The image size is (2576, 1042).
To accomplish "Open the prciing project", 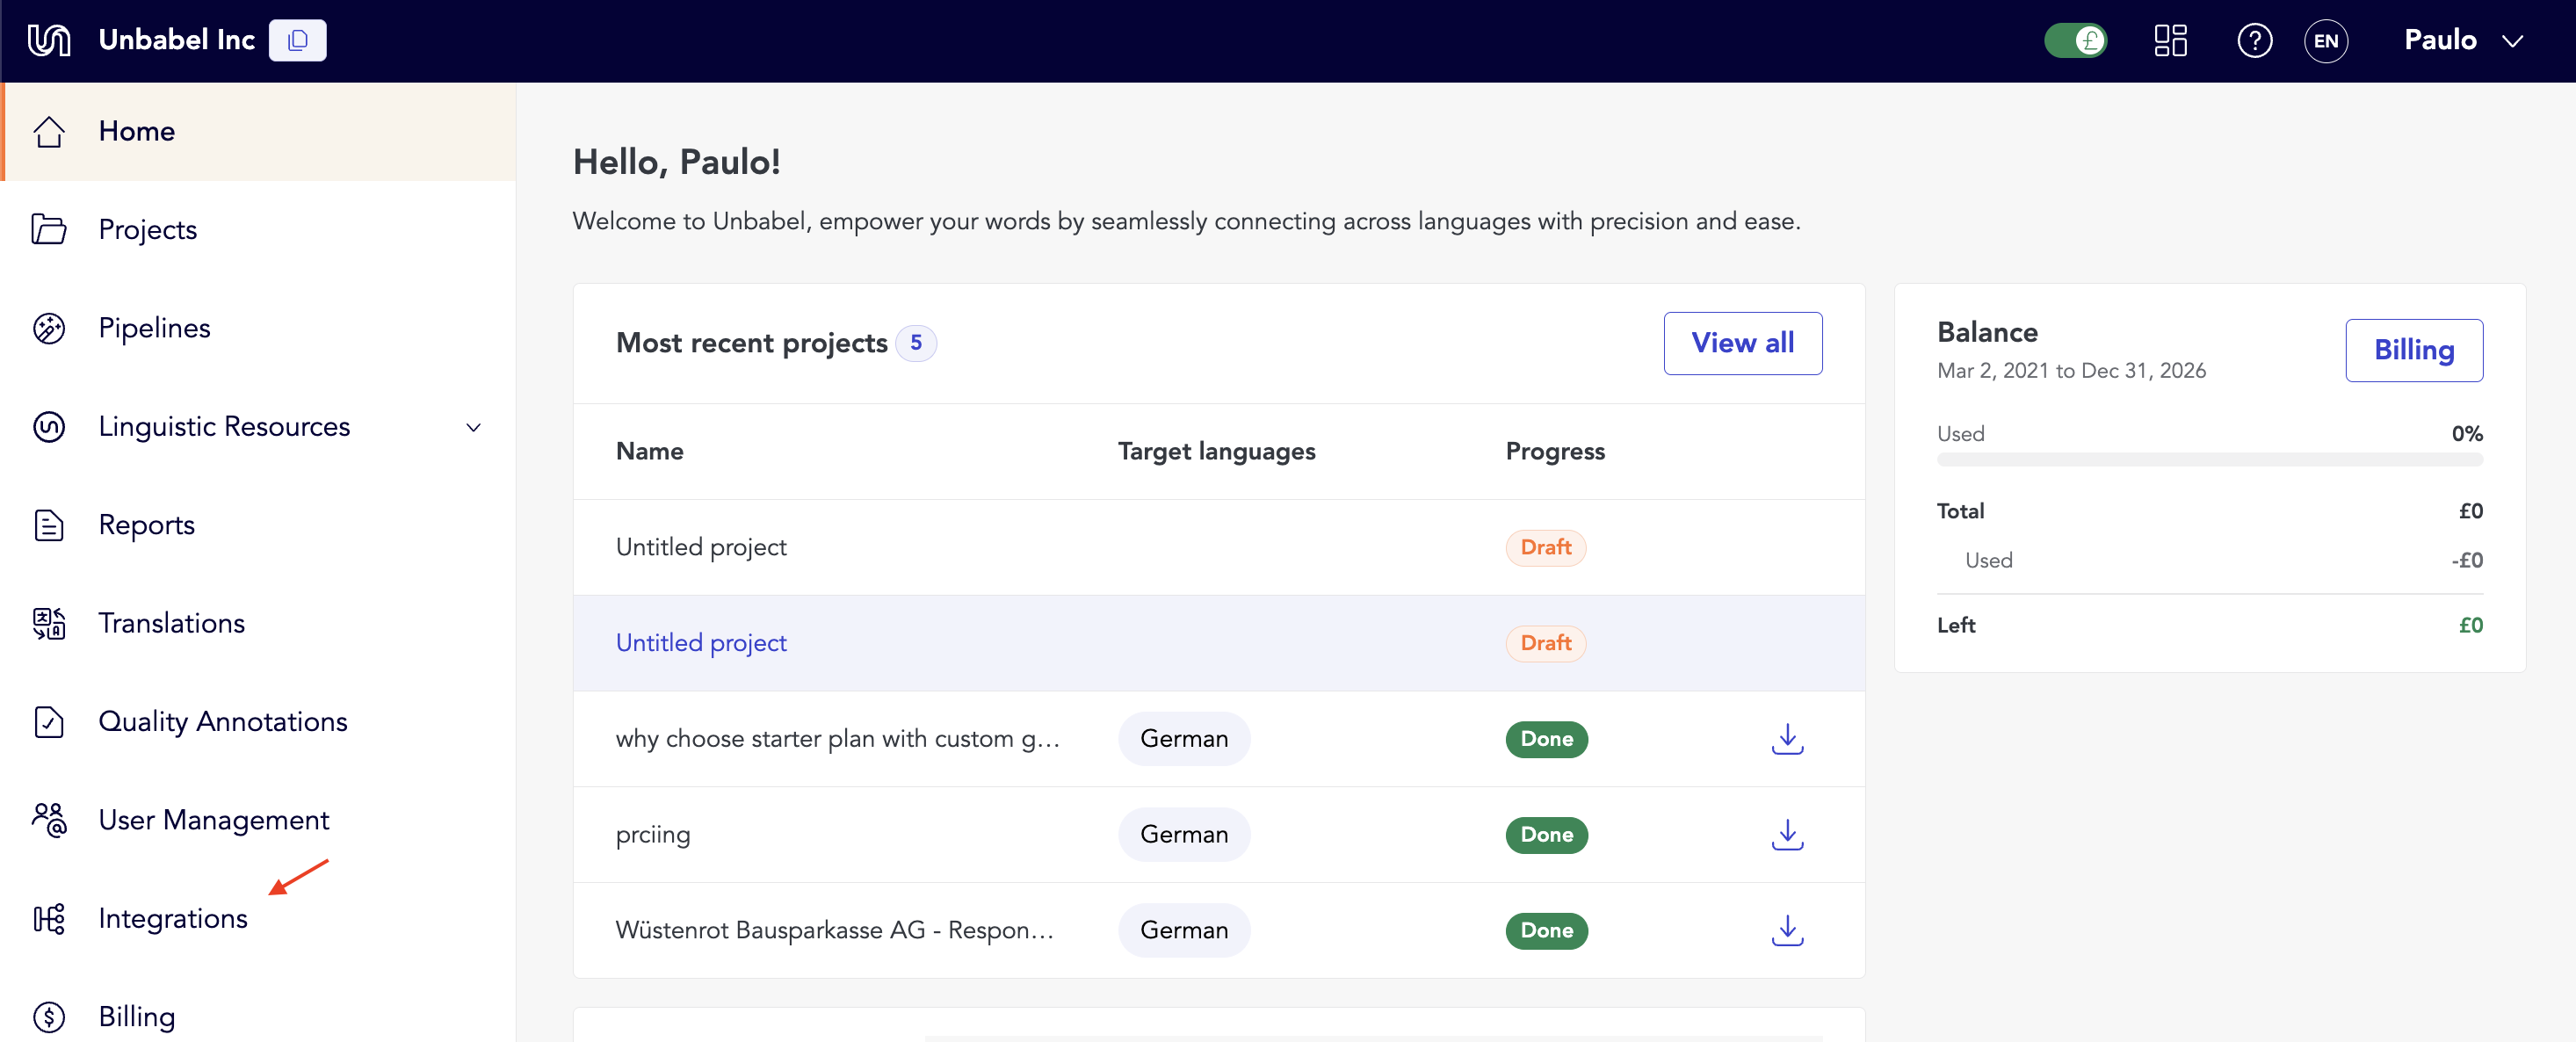I will point(653,835).
